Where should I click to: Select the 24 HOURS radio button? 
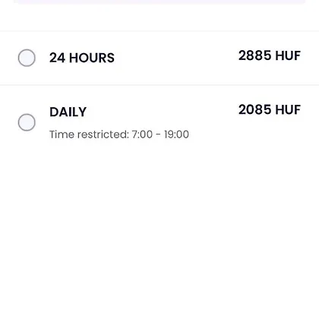click(27, 58)
